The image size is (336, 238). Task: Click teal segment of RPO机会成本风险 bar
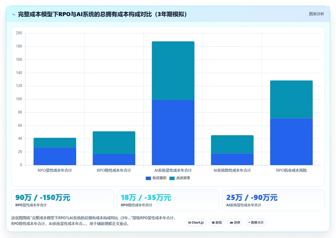(x=291, y=99)
